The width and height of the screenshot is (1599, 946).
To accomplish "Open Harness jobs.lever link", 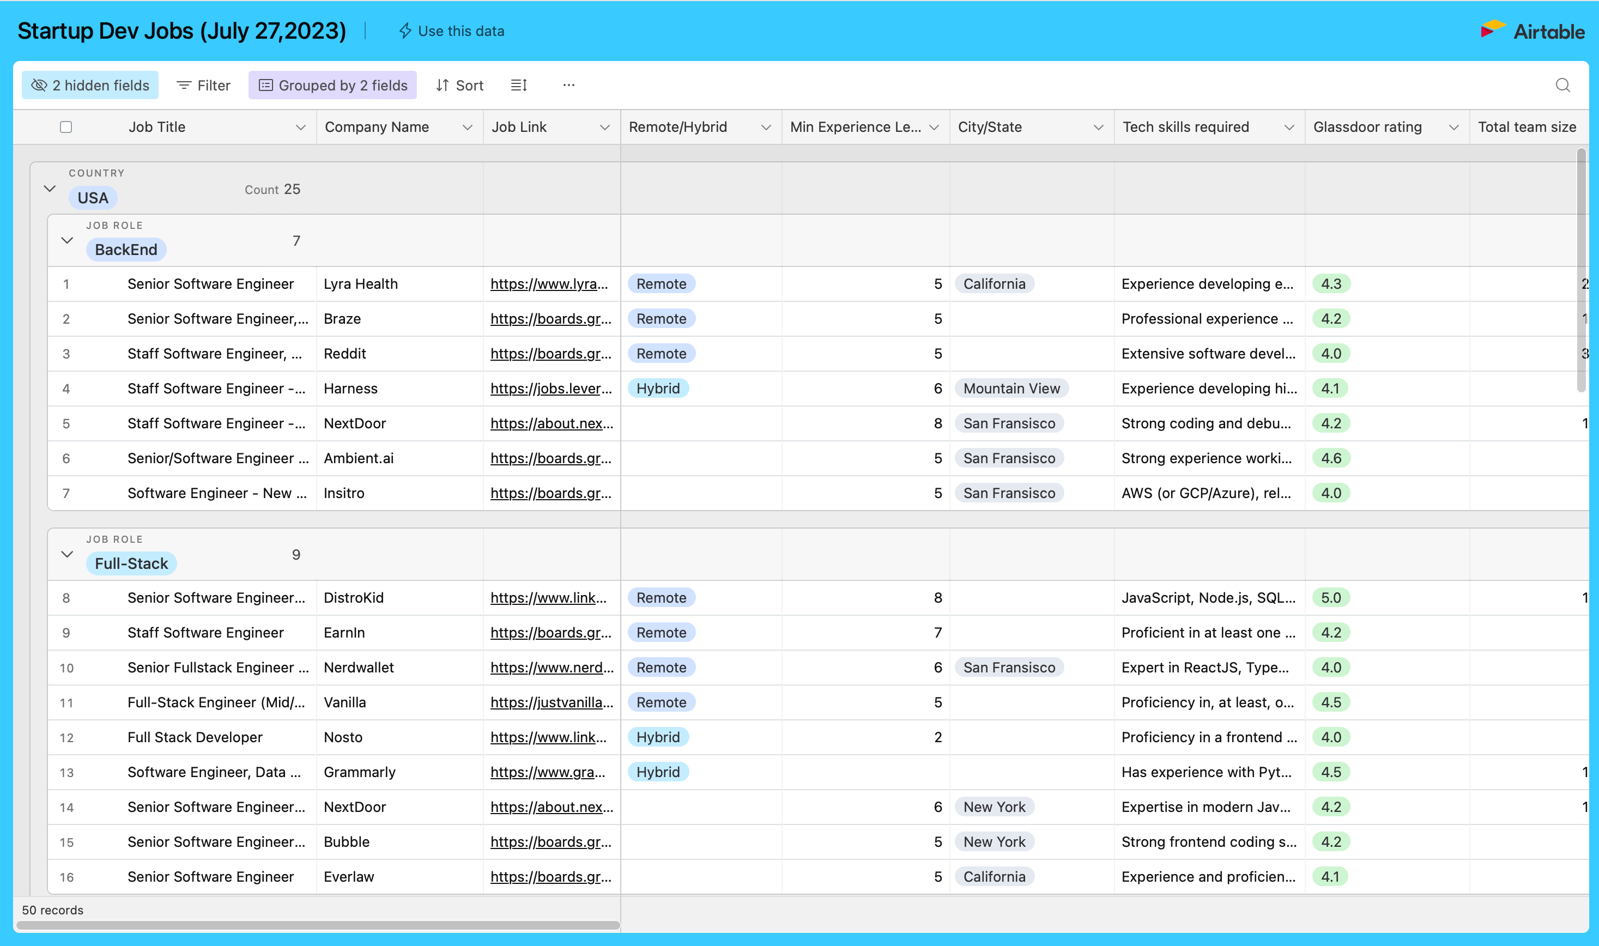I will (550, 388).
